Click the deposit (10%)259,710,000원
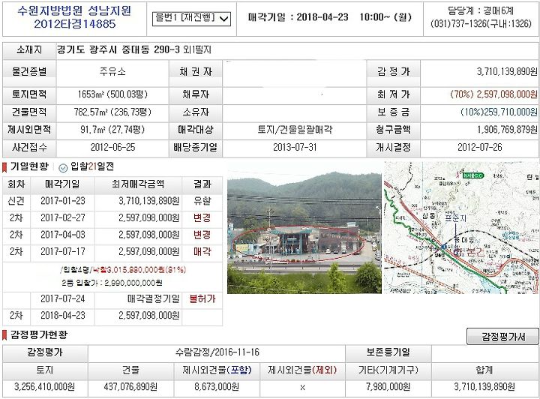Viewport: 540px width, 399px height. pos(498,112)
